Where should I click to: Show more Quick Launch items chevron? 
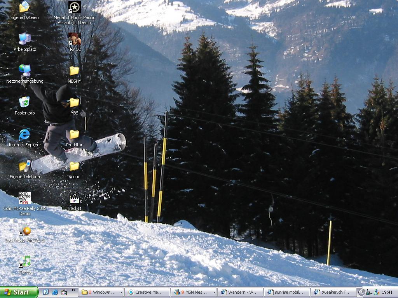pos(73,291)
